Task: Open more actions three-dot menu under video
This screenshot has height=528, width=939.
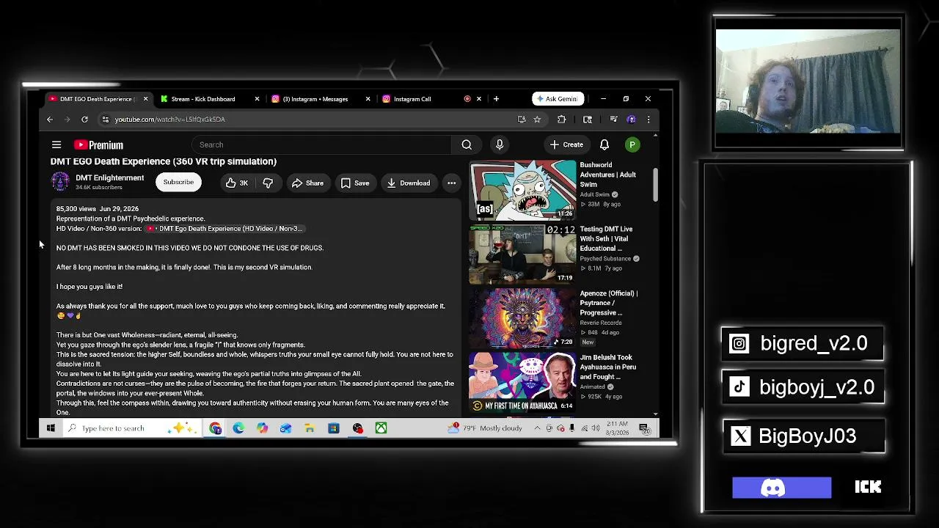Action: [452, 183]
